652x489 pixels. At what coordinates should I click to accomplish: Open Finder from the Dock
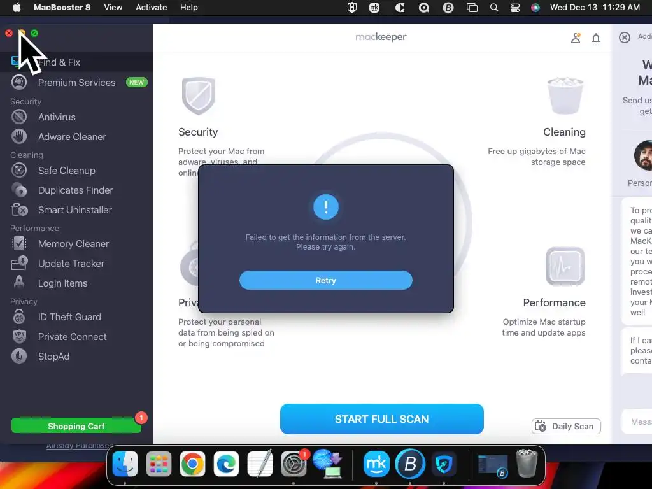125,464
